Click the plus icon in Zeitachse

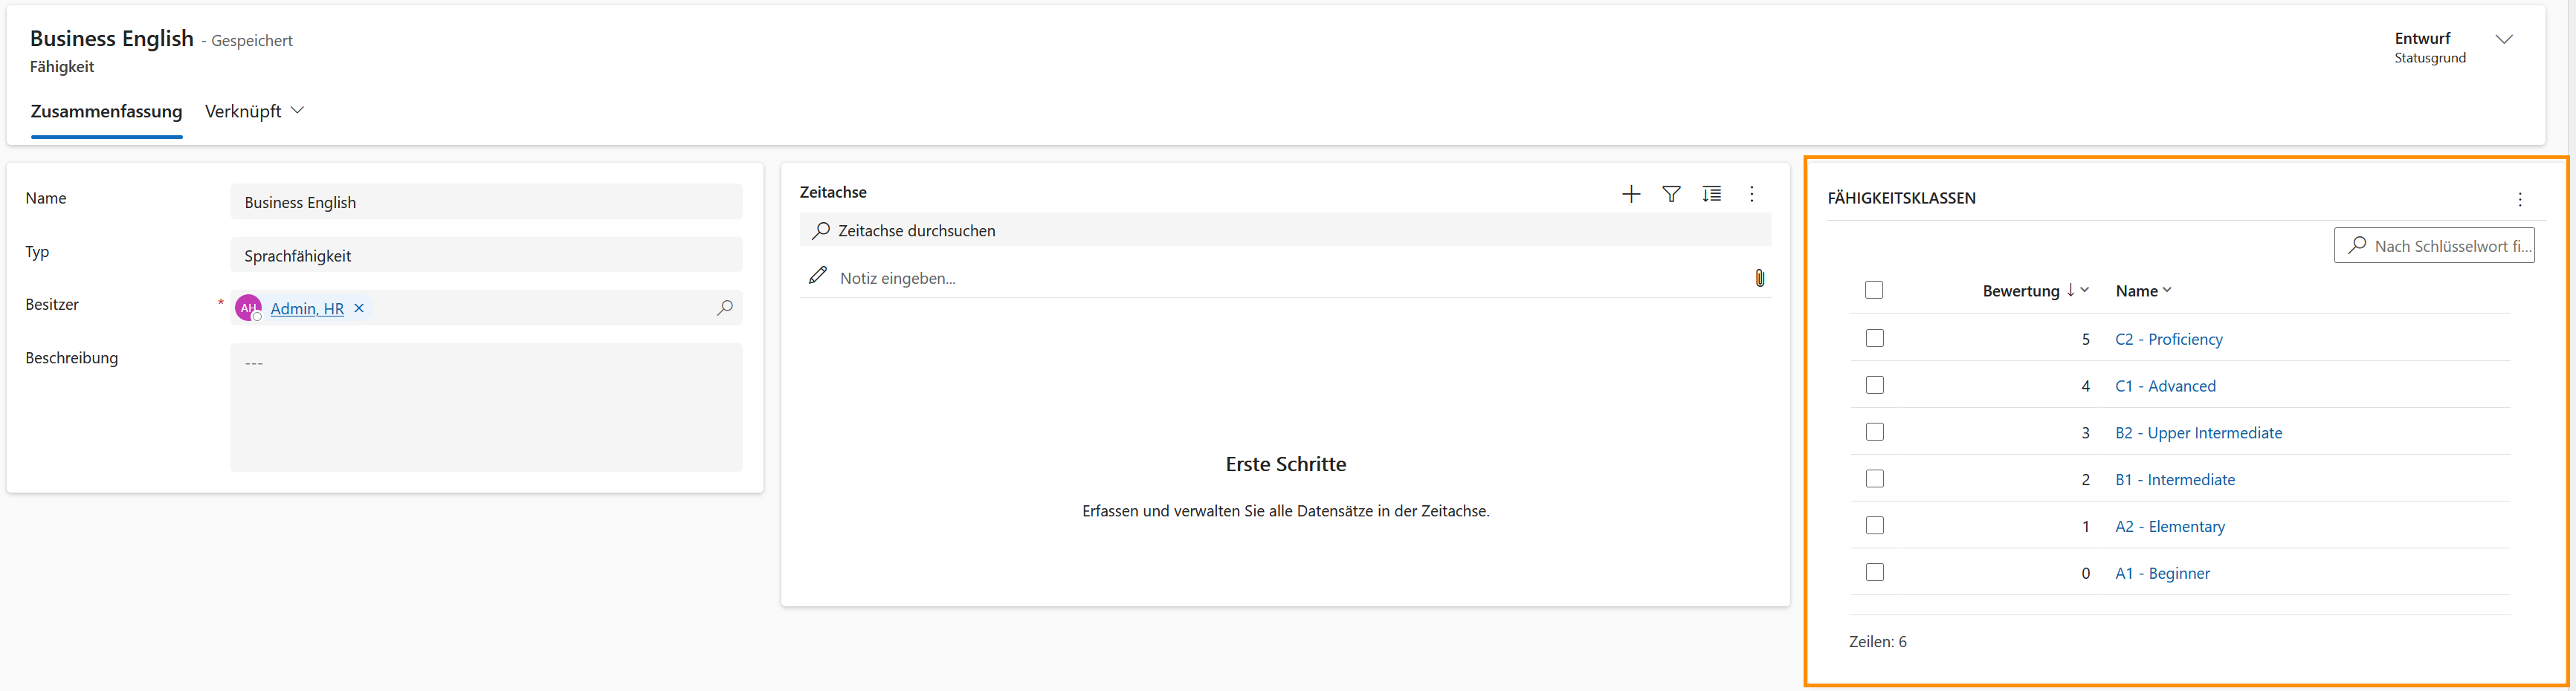coord(1630,194)
